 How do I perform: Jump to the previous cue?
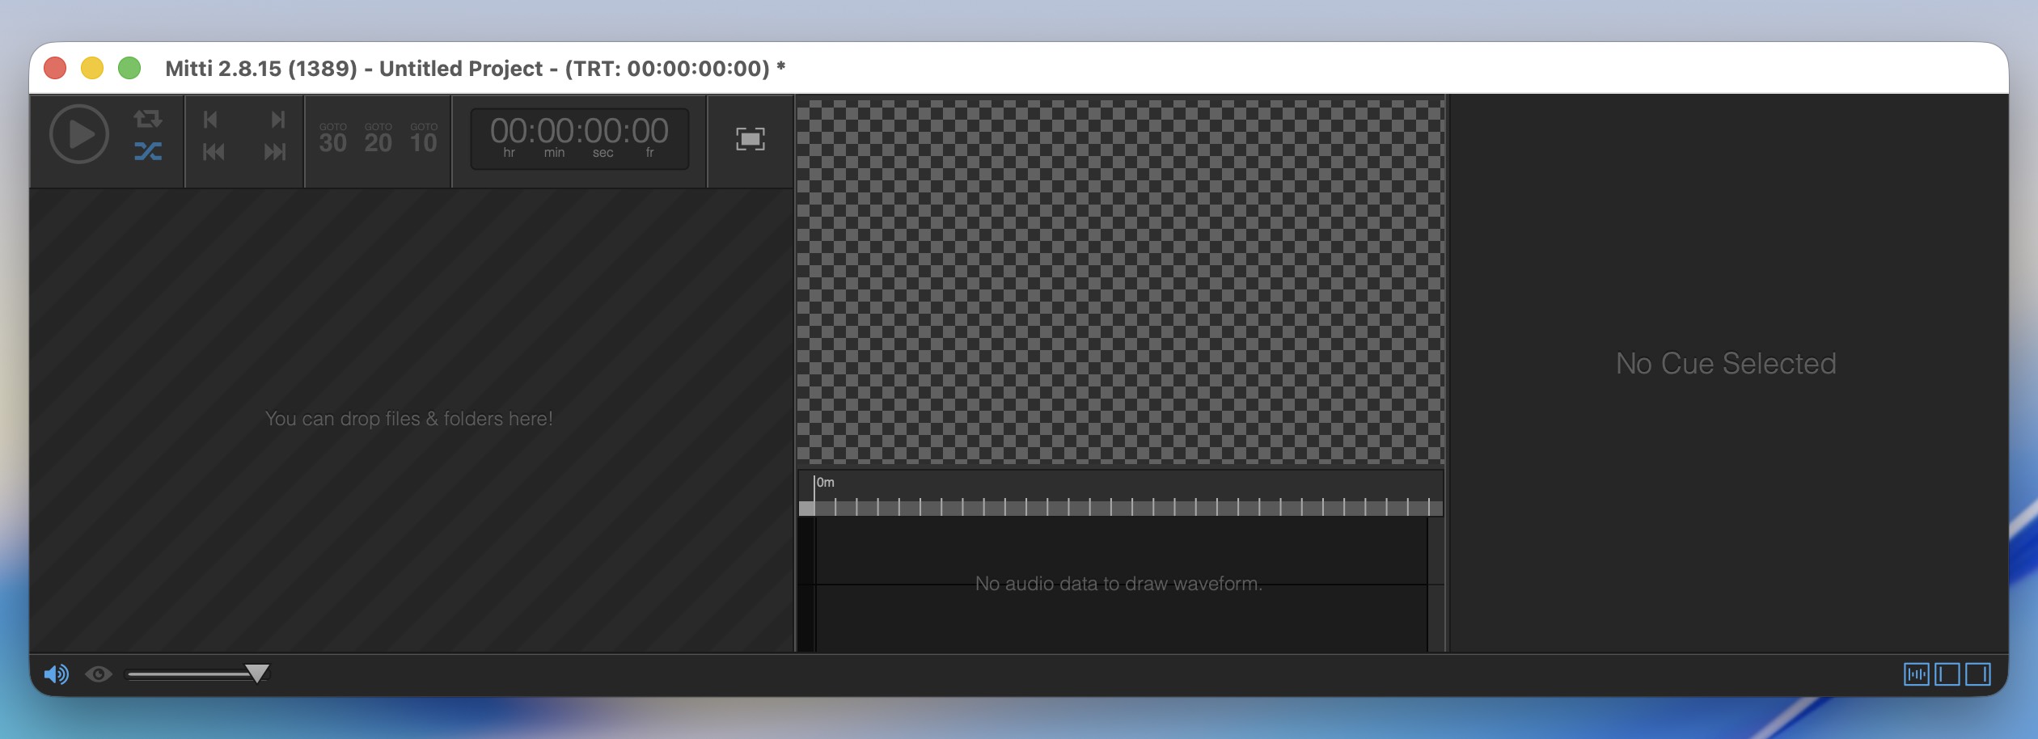point(212,120)
